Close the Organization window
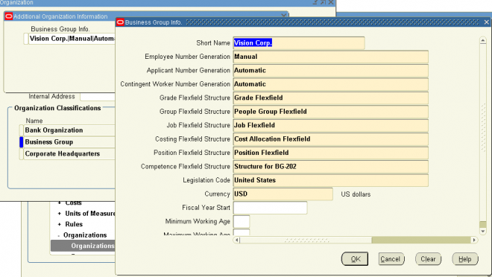 pyautogui.click(x=331, y=2)
